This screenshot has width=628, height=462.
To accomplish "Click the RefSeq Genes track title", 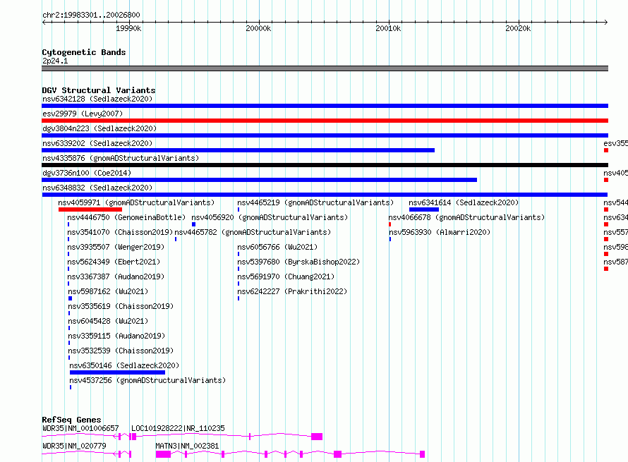I will [x=71, y=420].
